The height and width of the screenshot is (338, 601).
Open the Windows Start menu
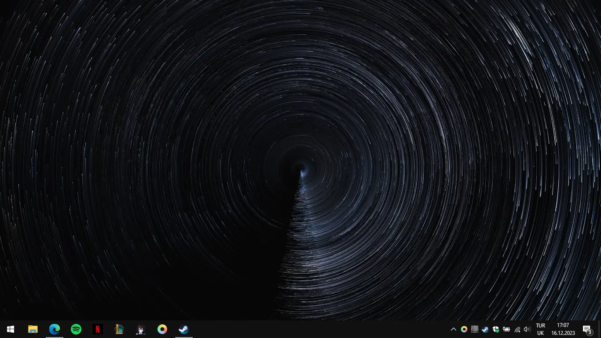coord(11,329)
